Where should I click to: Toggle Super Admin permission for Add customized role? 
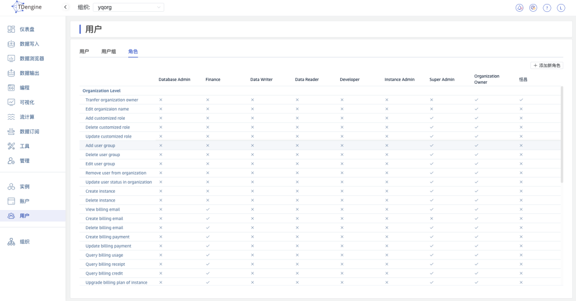pyautogui.click(x=431, y=118)
